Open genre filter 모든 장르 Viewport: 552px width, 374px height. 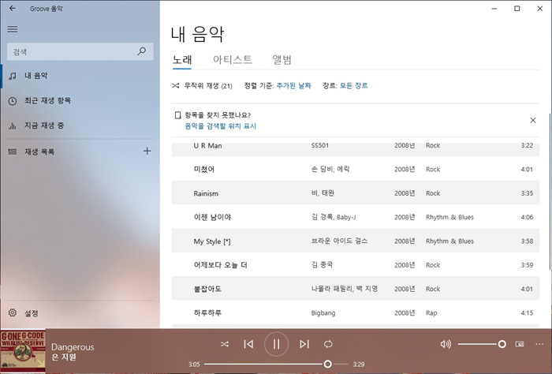[x=353, y=85]
